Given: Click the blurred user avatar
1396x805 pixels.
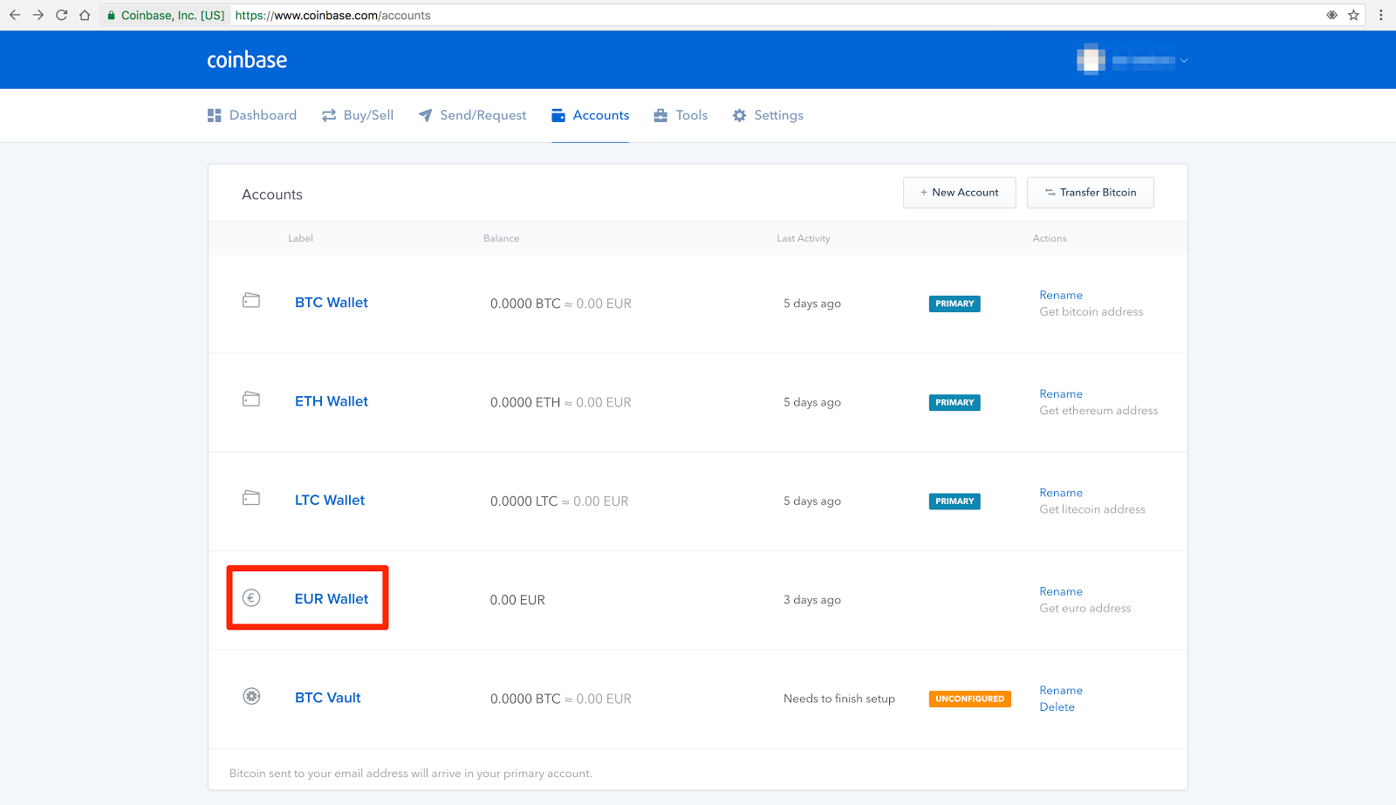Looking at the screenshot, I should click(1091, 60).
